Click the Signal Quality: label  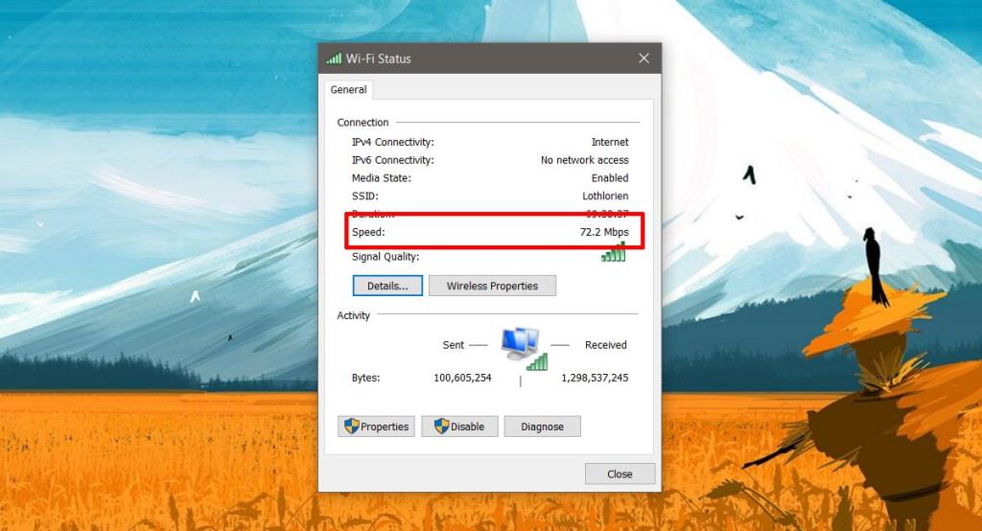click(386, 257)
